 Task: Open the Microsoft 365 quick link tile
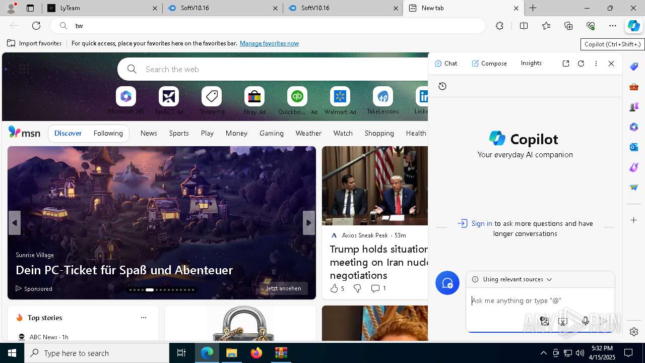click(x=126, y=100)
